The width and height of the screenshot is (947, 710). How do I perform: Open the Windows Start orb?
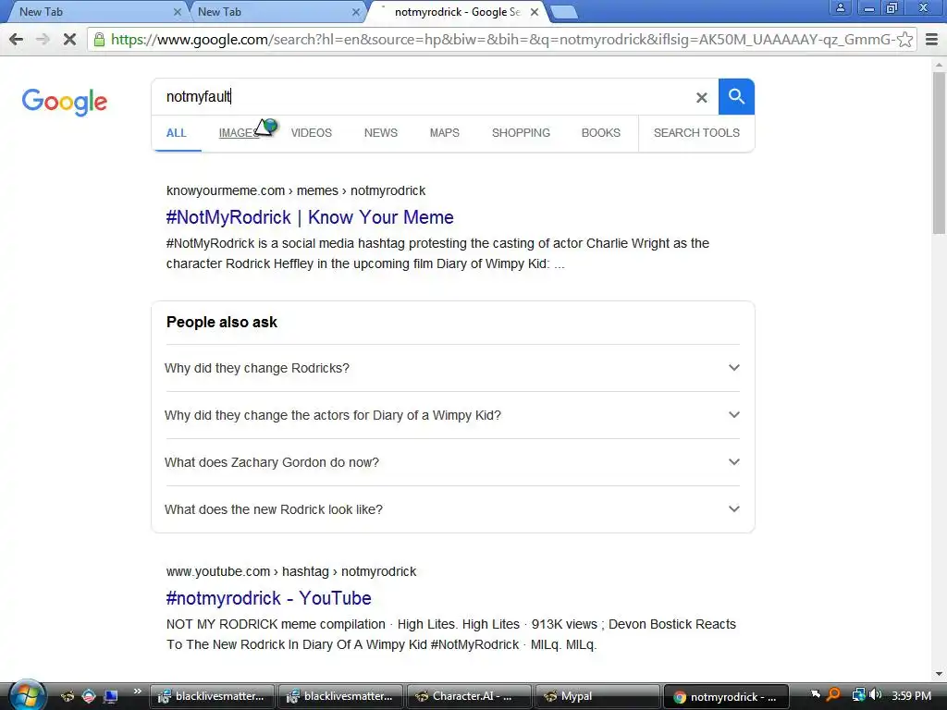(x=26, y=695)
